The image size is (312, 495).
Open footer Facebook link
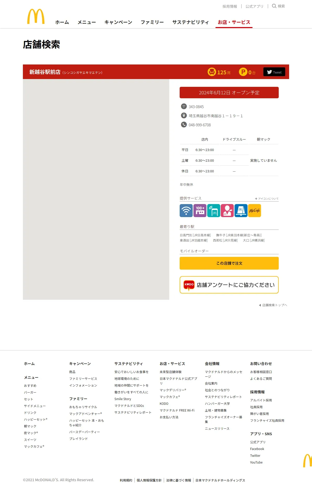[257, 449]
